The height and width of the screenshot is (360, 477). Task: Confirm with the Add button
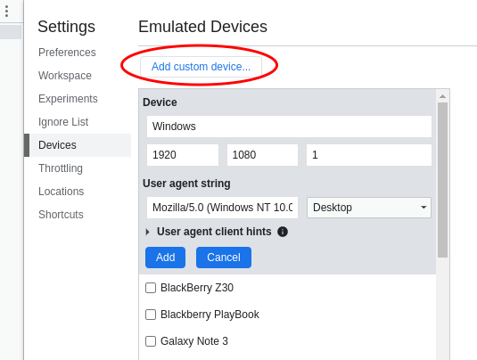tap(165, 258)
